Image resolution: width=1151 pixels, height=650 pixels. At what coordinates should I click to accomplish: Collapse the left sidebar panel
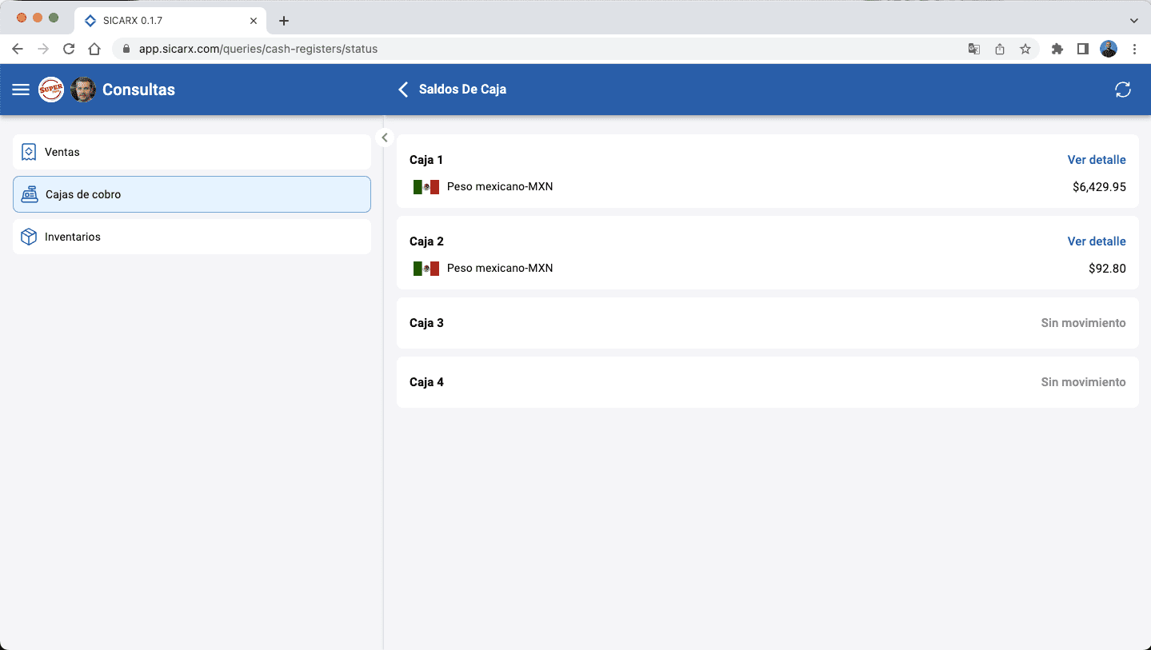click(x=385, y=138)
